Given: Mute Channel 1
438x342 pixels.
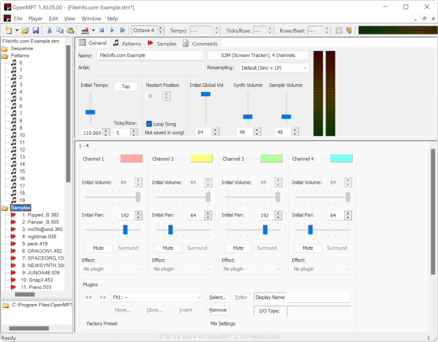Looking at the screenshot, I should coord(98,248).
